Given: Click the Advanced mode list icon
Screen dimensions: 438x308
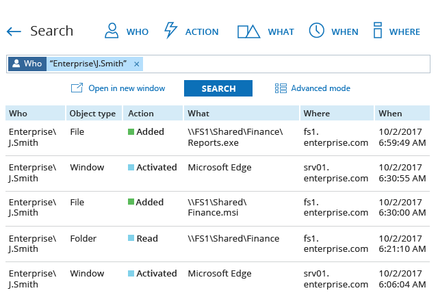Looking at the screenshot, I should click(281, 88).
